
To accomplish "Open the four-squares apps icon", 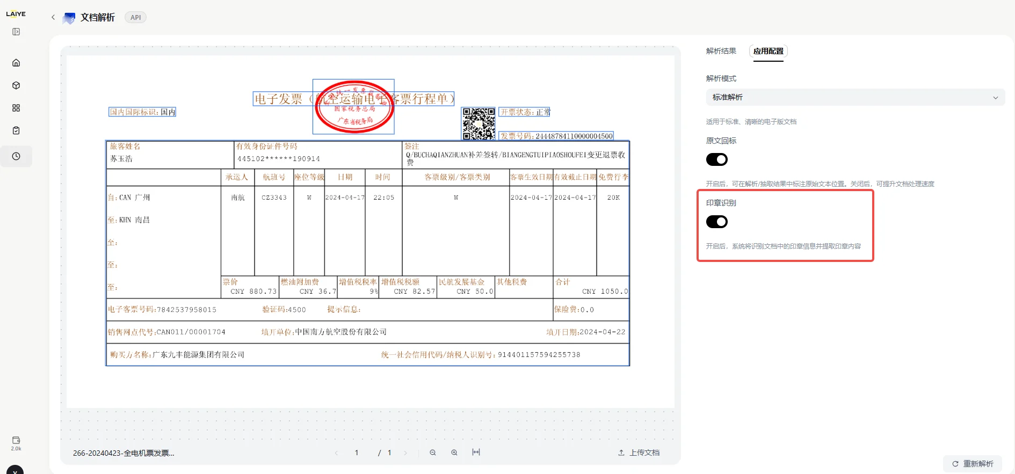I will pyautogui.click(x=16, y=108).
